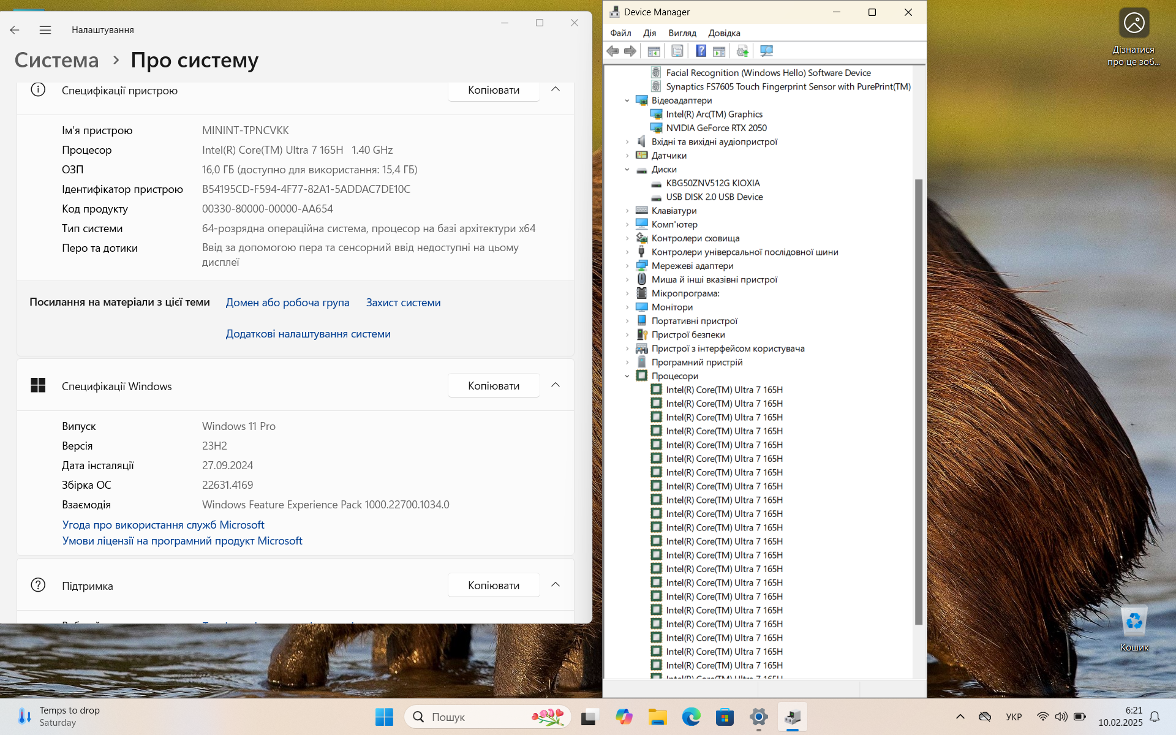Open the 'Temps to drop' weather widget

pyautogui.click(x=59, y=716)
